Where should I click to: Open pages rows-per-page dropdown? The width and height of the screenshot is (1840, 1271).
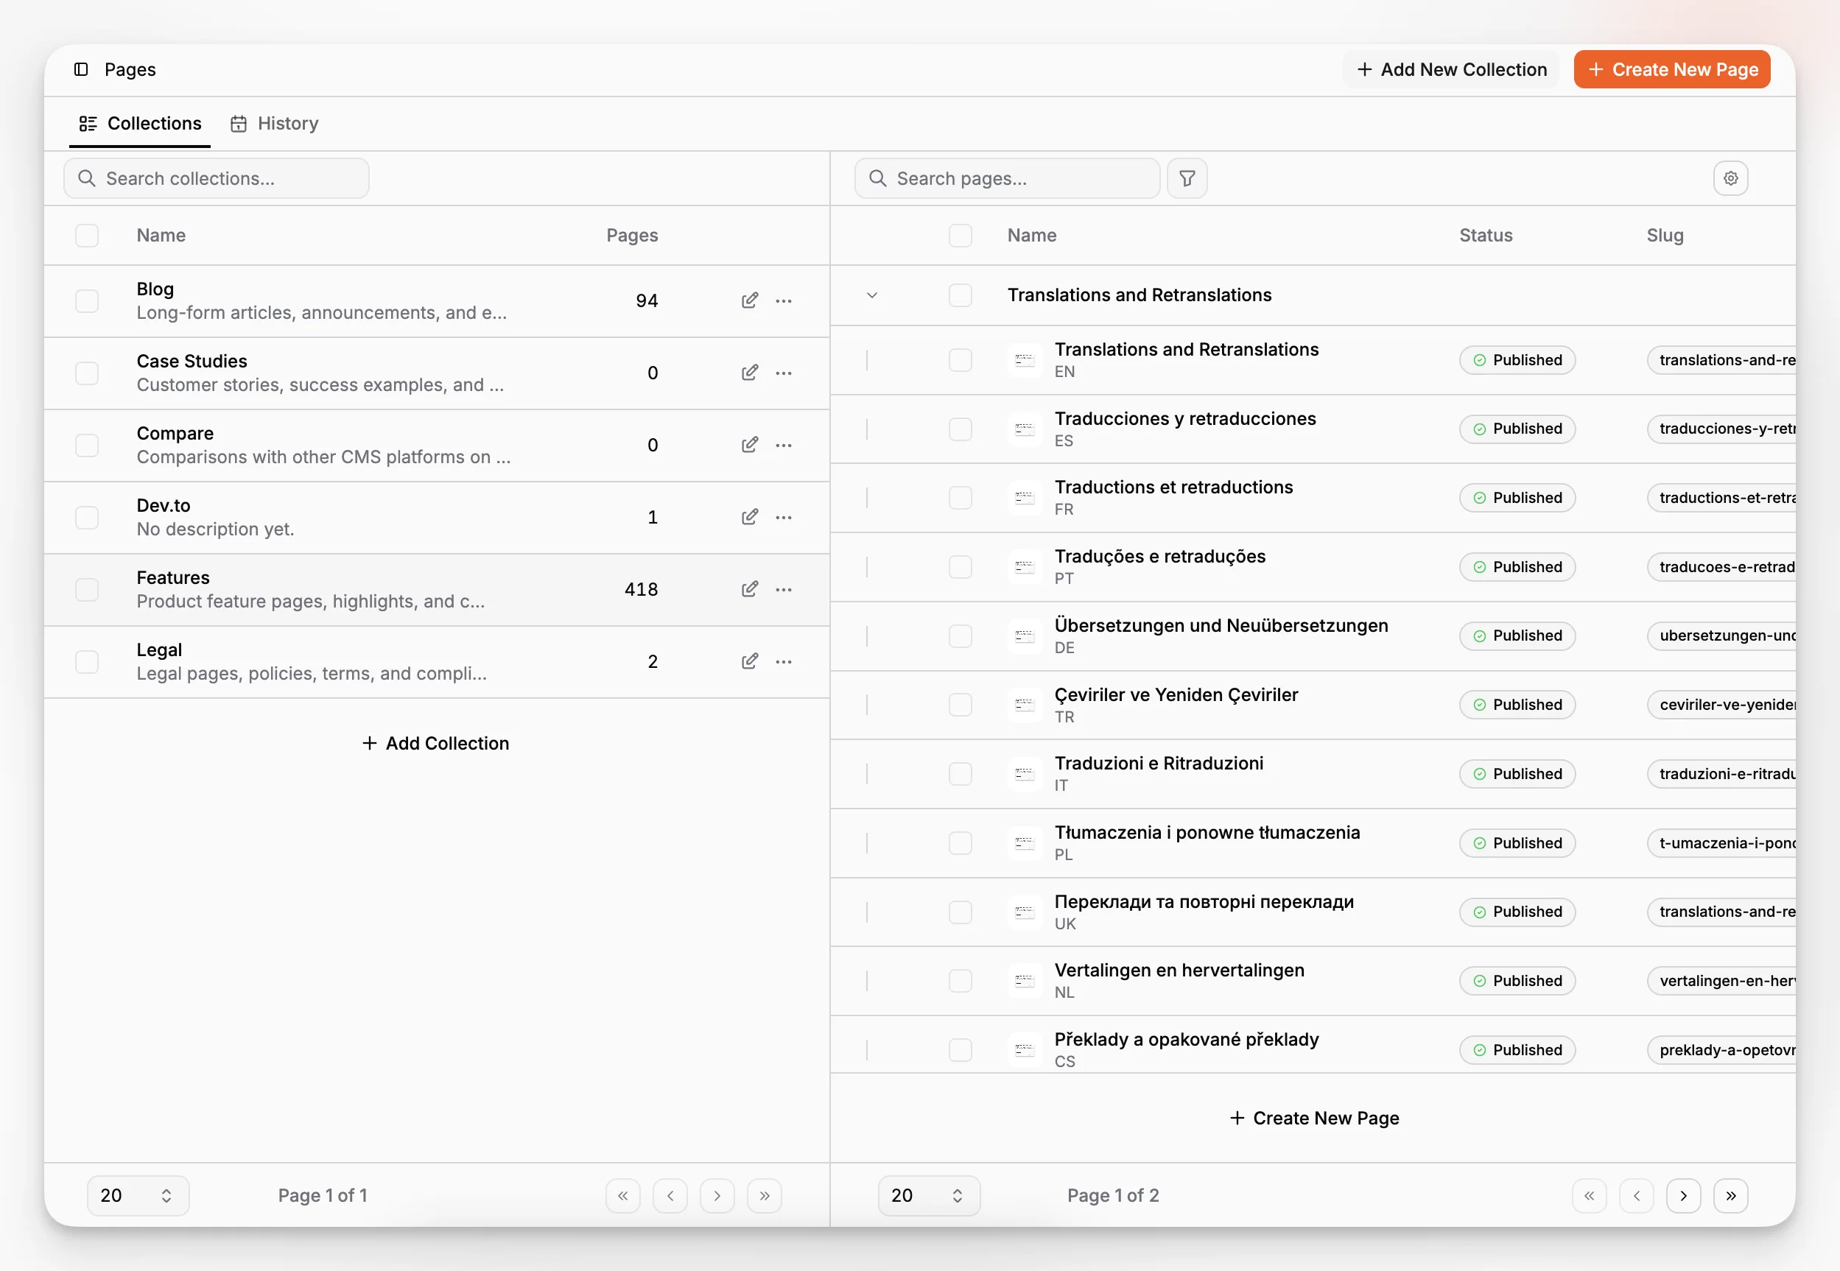click(x=929, y=1195)
